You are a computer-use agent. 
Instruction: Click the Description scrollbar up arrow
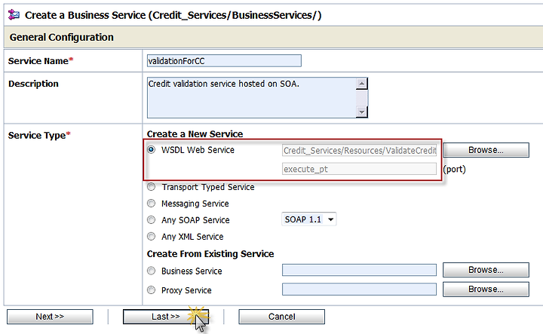[361, 84]
